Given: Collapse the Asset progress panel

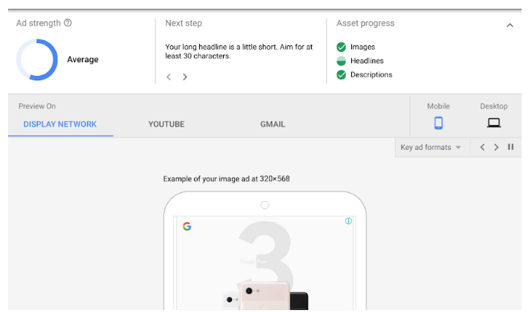Looking at the screenshot, I should (510, 26).
